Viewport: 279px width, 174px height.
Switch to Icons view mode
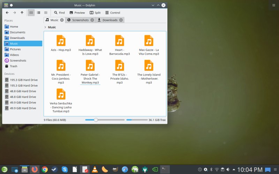pyautogui.click(x=31, y=13)
